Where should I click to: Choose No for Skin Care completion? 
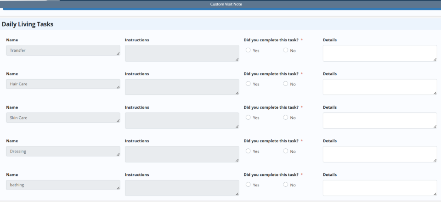286,118
